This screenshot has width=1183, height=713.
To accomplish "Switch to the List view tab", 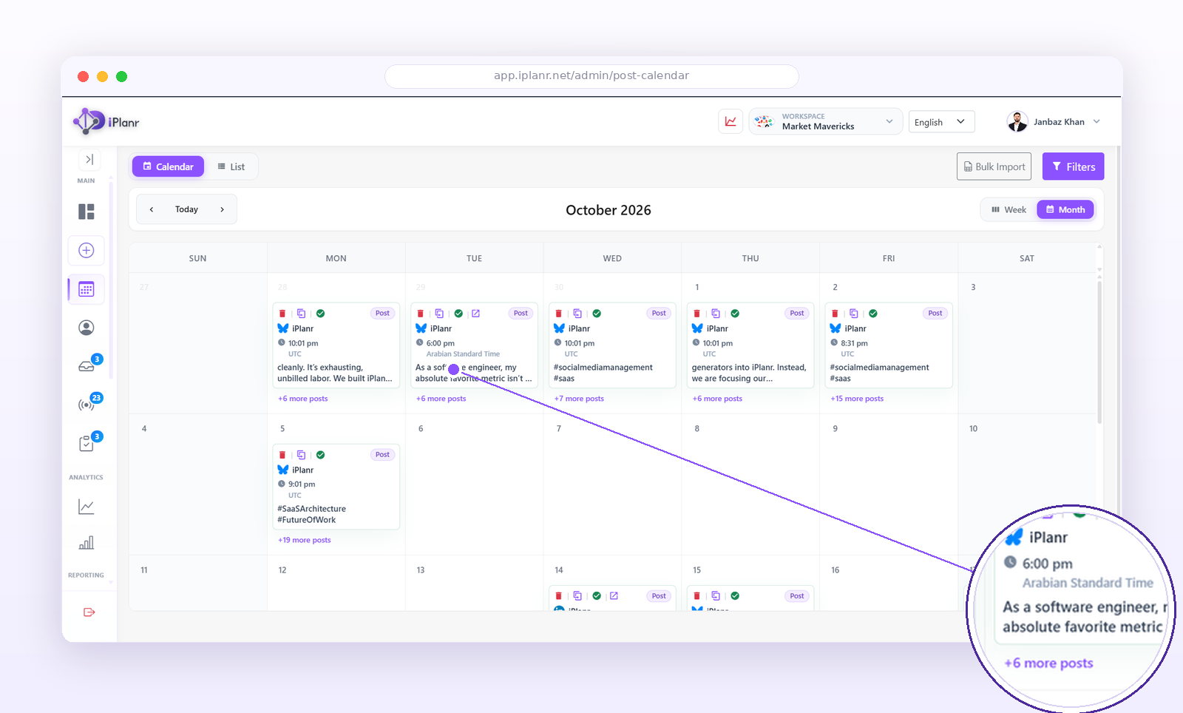I will (231, 166).
